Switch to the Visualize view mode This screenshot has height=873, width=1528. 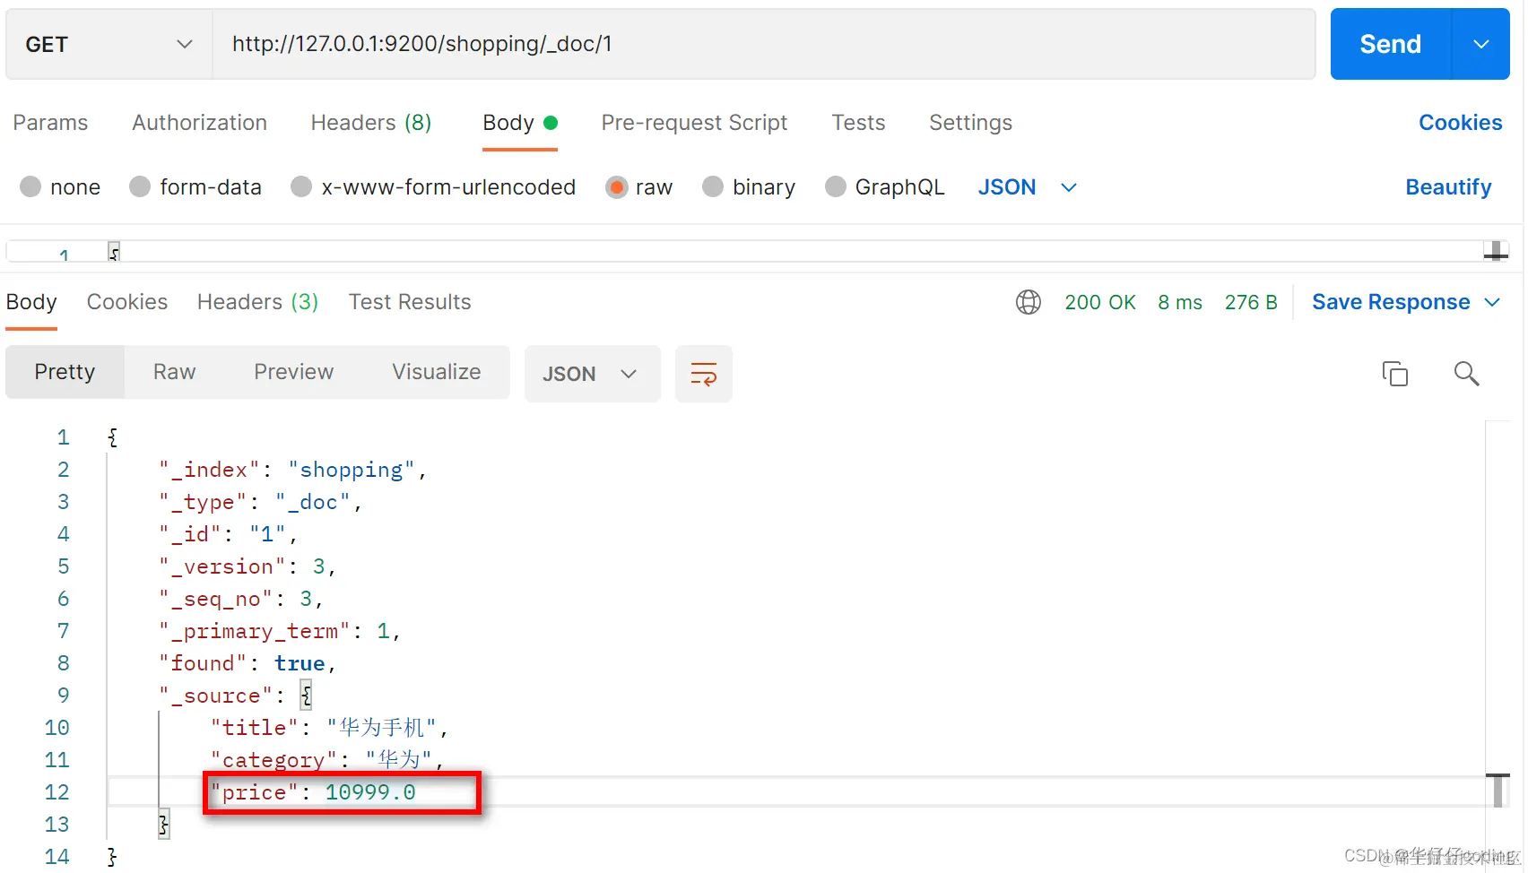click(436, 372)
